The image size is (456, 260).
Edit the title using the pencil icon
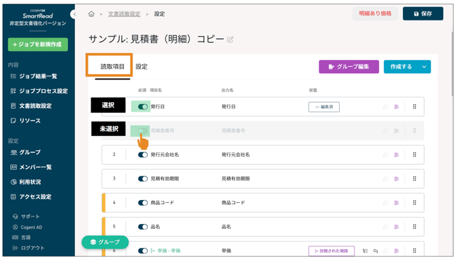point(230,39)
